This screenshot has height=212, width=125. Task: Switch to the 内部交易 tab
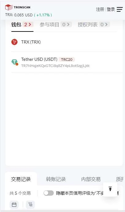pos(91,179)
